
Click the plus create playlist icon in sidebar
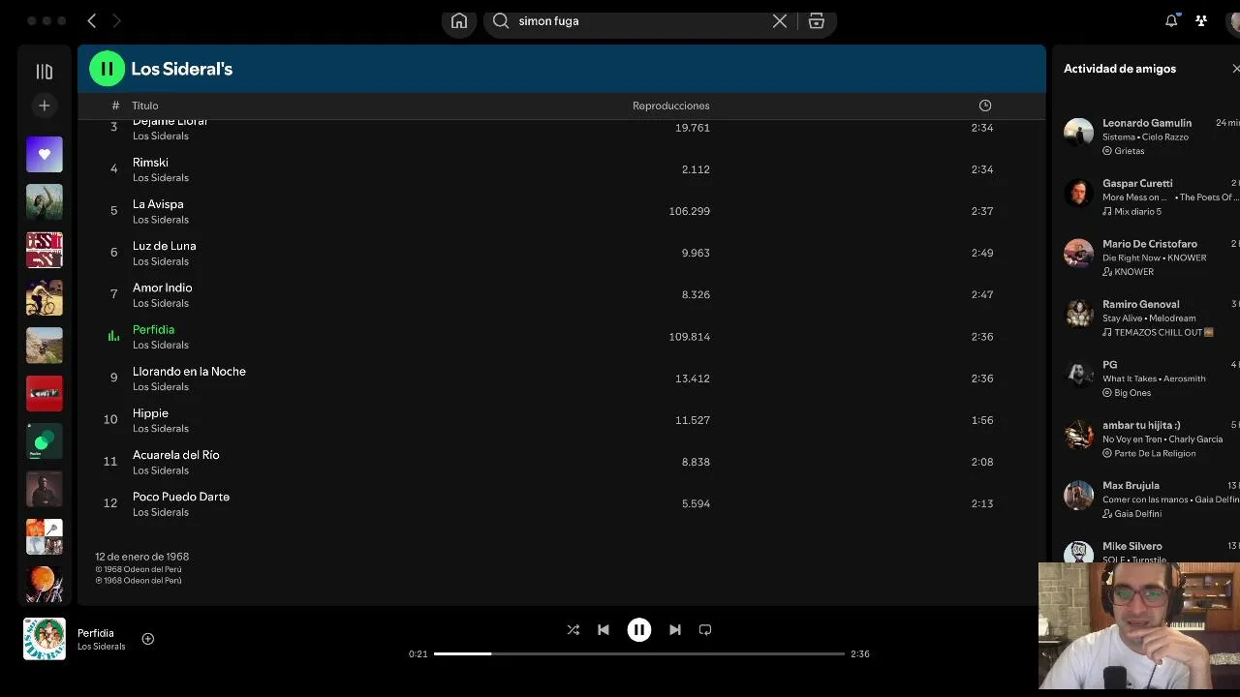pyautogui.click(x=44, y=106)
